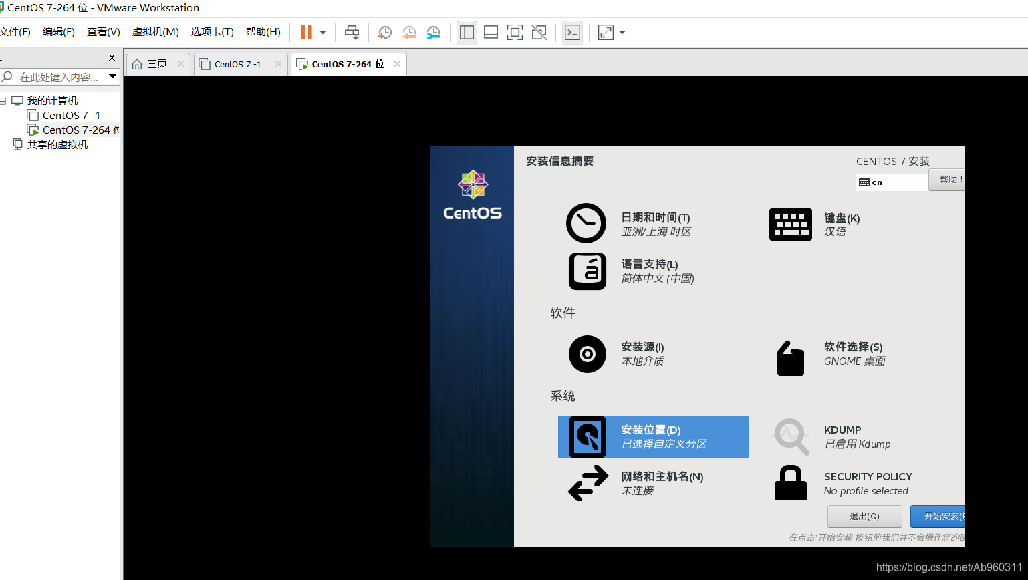Open 安装源(I) via the disc icon
Image resolution: width=1028 pixels, height=580 pixels.
(588, 354)
